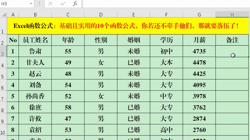Click age cell 55 for 鲁肃
This screenshot has width=250, height=140.
pyautogui.click(x=68, y=51)
